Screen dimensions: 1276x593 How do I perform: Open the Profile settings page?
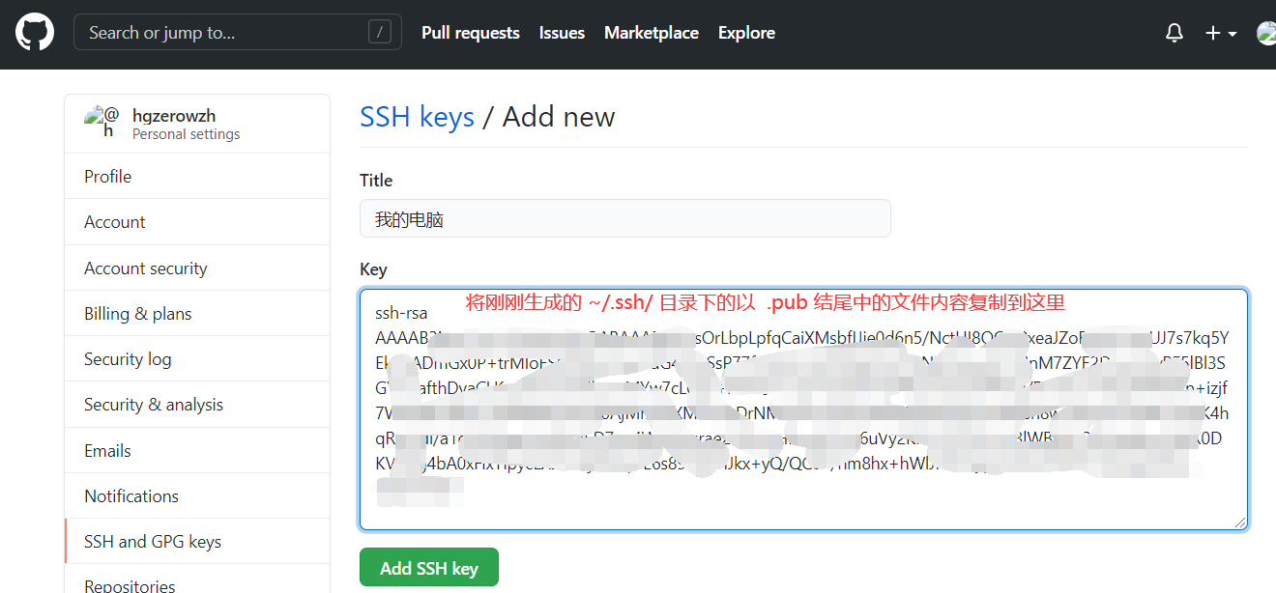pos(197,177)
